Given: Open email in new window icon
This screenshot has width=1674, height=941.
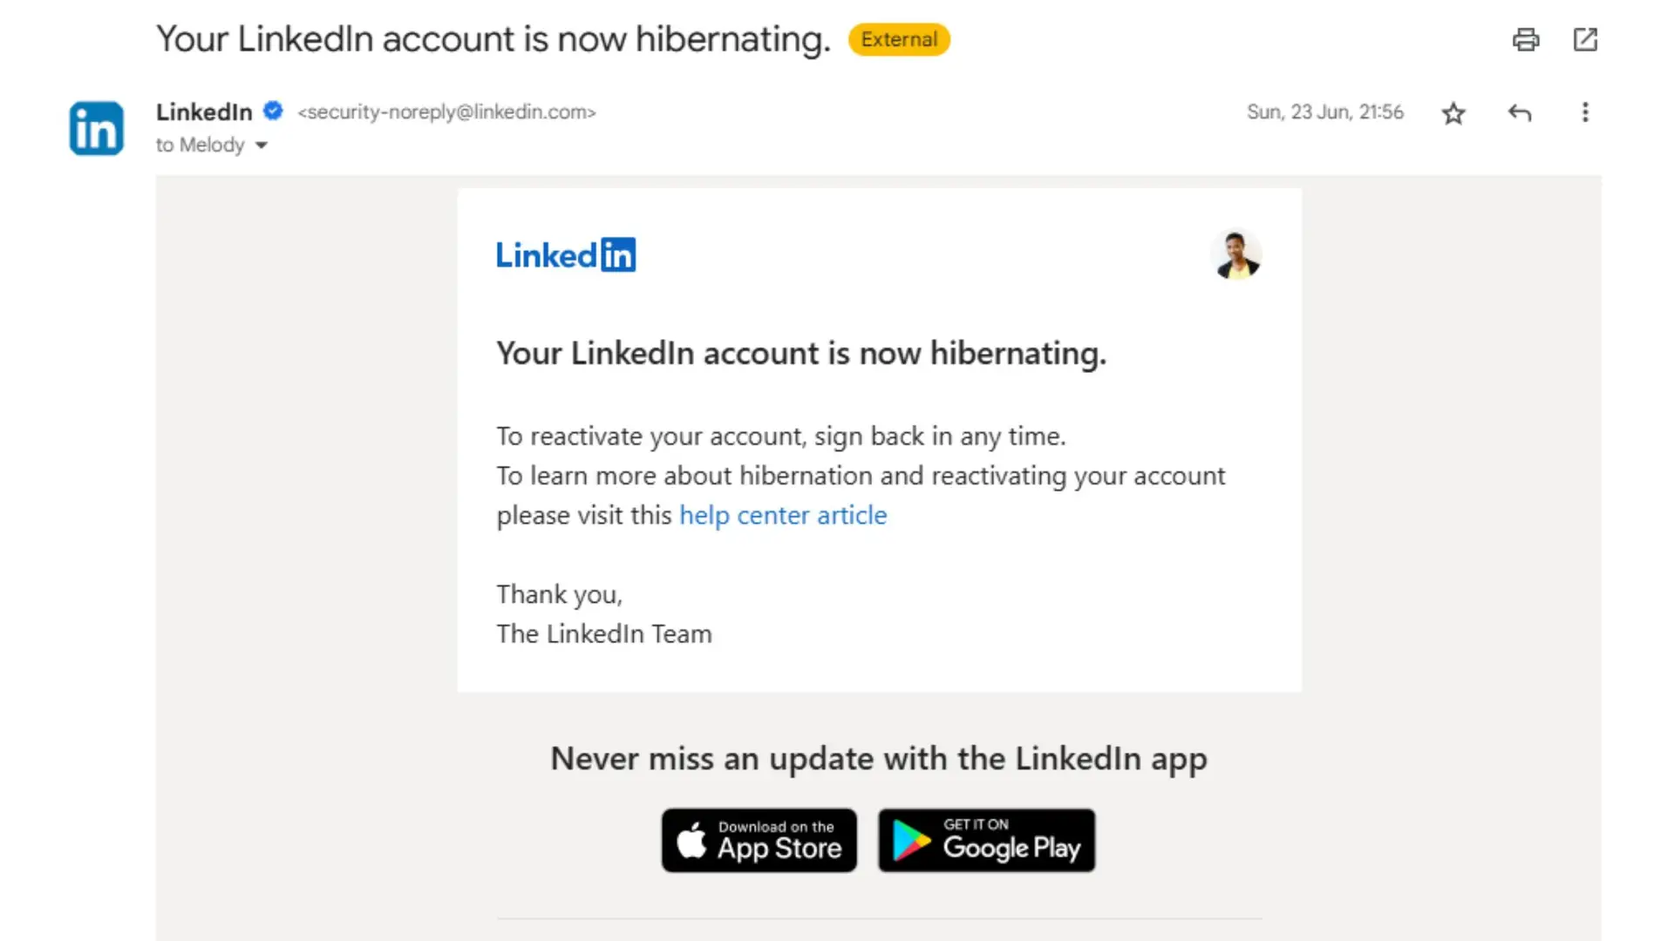Looking at the screenshot, I should point(1585,40).
